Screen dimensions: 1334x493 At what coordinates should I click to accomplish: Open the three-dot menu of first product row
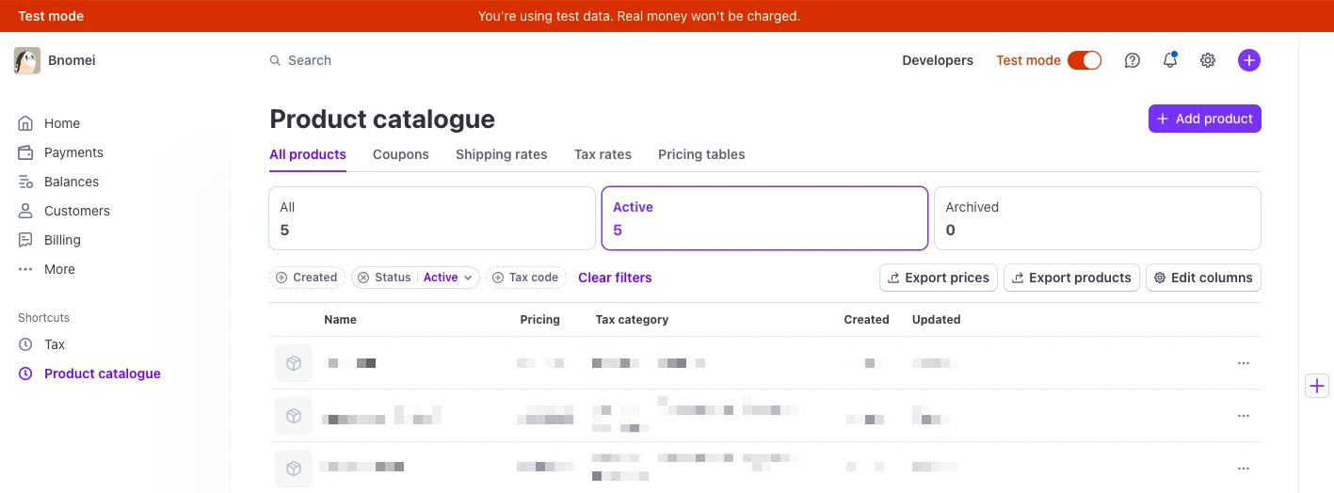point(1244,363)
